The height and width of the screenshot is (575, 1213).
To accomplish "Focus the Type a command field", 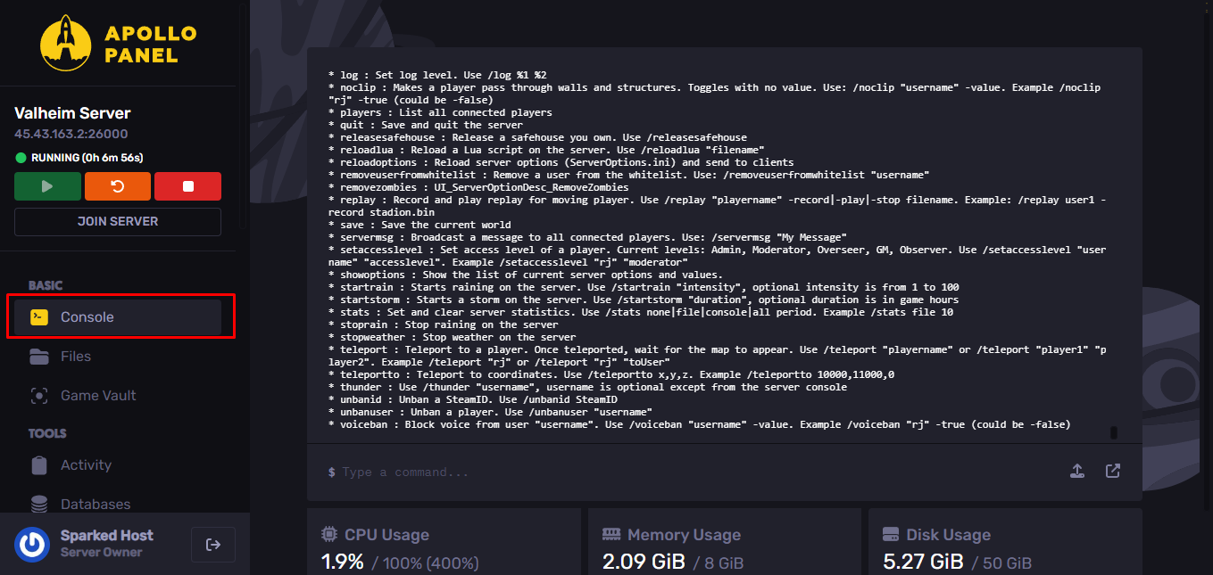I will tap(696, 472).
